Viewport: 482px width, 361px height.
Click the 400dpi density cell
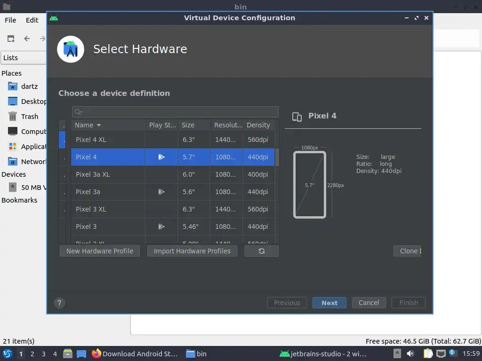258,174
